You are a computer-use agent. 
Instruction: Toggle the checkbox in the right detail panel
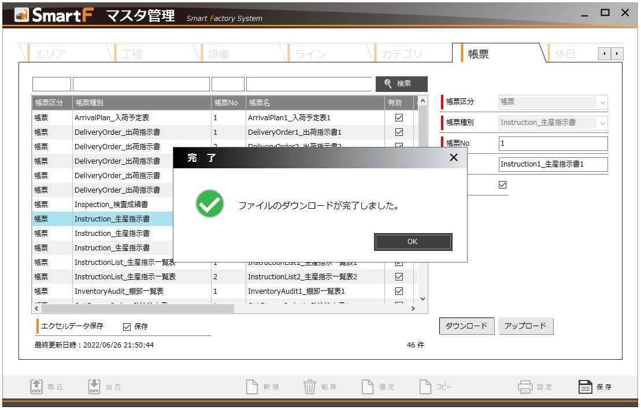[x=502, y=184]
